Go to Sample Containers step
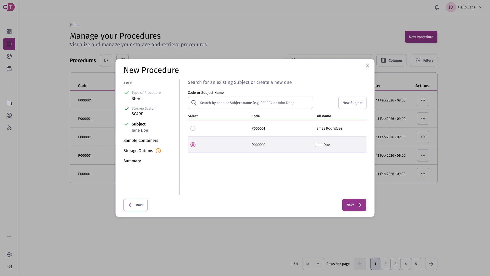Viewport: 490px width, 276px height. point(141,141)
